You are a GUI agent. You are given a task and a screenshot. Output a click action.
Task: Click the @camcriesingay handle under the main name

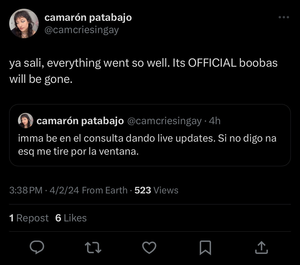point(82,30)
